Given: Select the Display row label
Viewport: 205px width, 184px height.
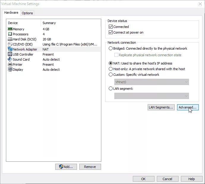Looking at the screenshot, I should pyautogui.click(x=18, y=70).
